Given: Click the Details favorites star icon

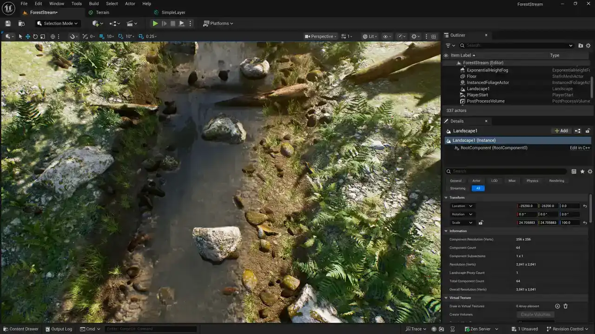Looking at the screenshot, I should pos(582,172).
